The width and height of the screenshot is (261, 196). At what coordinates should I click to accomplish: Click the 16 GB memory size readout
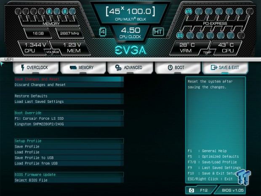click(38, 33)
